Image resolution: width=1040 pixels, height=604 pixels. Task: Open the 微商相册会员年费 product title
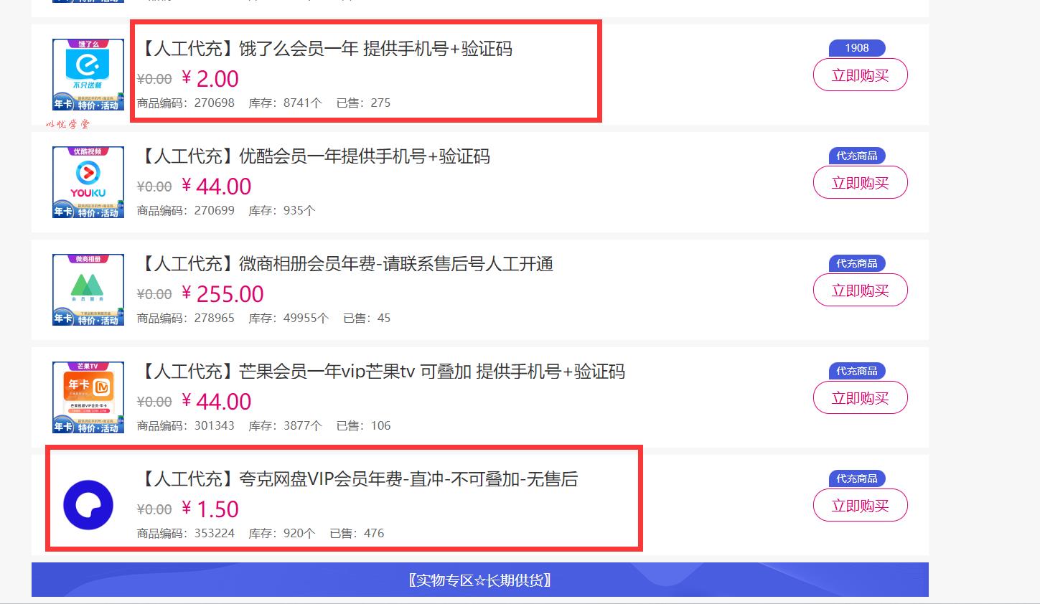345,264
